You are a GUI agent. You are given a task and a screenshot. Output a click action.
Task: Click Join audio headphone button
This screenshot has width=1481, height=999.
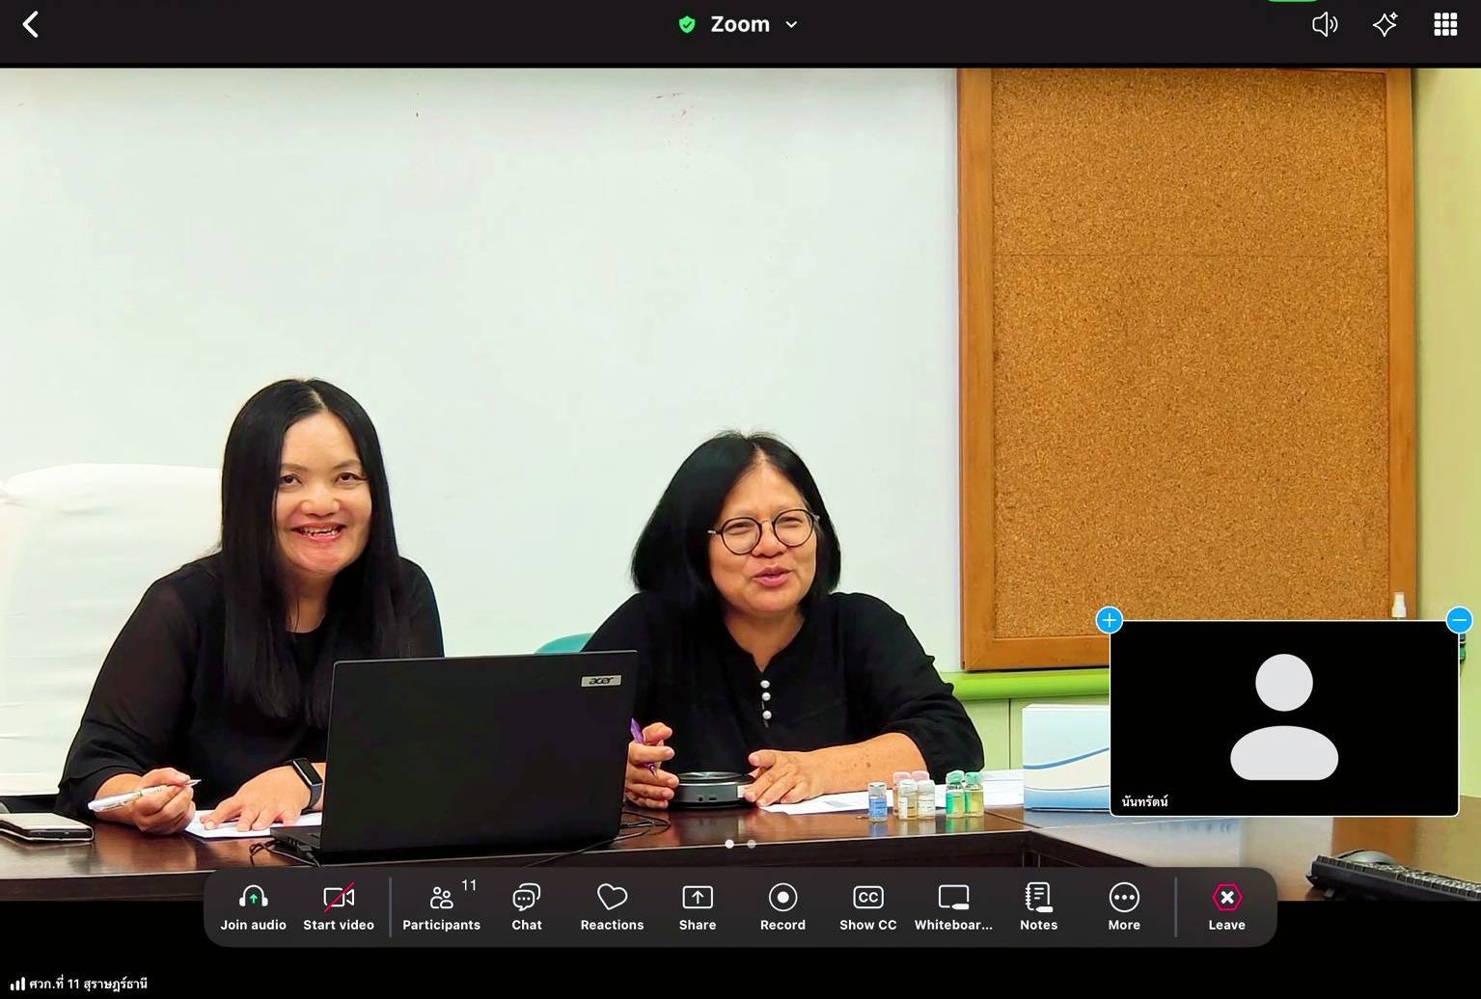(253, 906)
